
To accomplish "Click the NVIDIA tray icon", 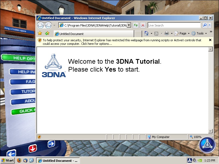I will pyautogui.click(x=199, y=160).
